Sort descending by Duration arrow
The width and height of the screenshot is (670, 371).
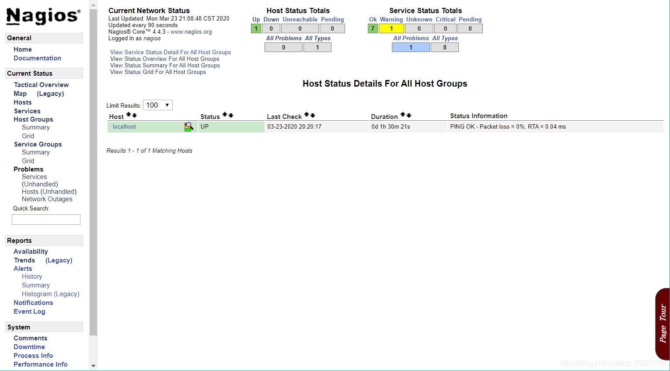[x=409, y=115]
